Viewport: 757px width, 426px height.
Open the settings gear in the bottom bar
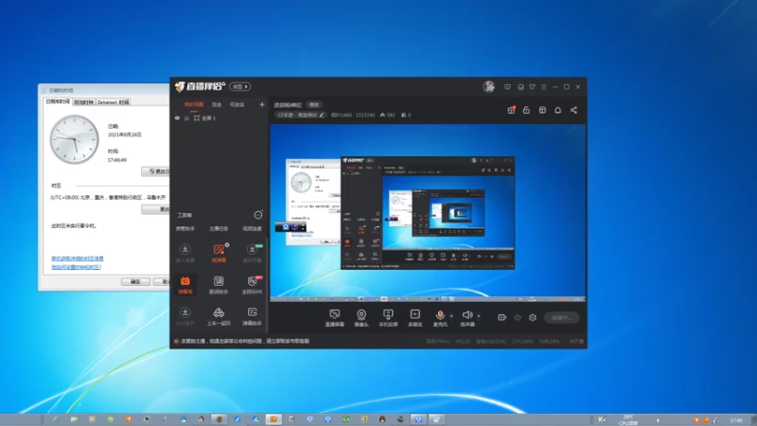533,317
